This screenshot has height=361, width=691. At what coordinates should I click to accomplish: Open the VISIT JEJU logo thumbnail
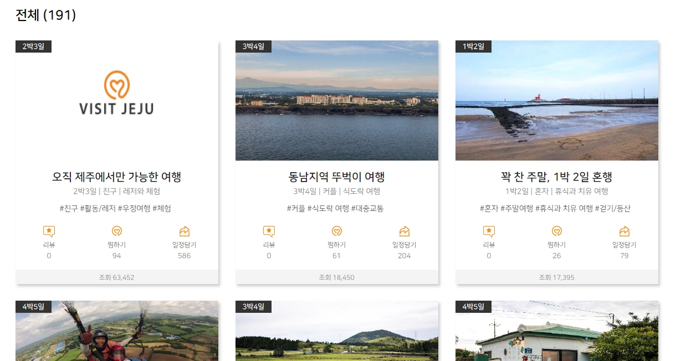[117, 100]
